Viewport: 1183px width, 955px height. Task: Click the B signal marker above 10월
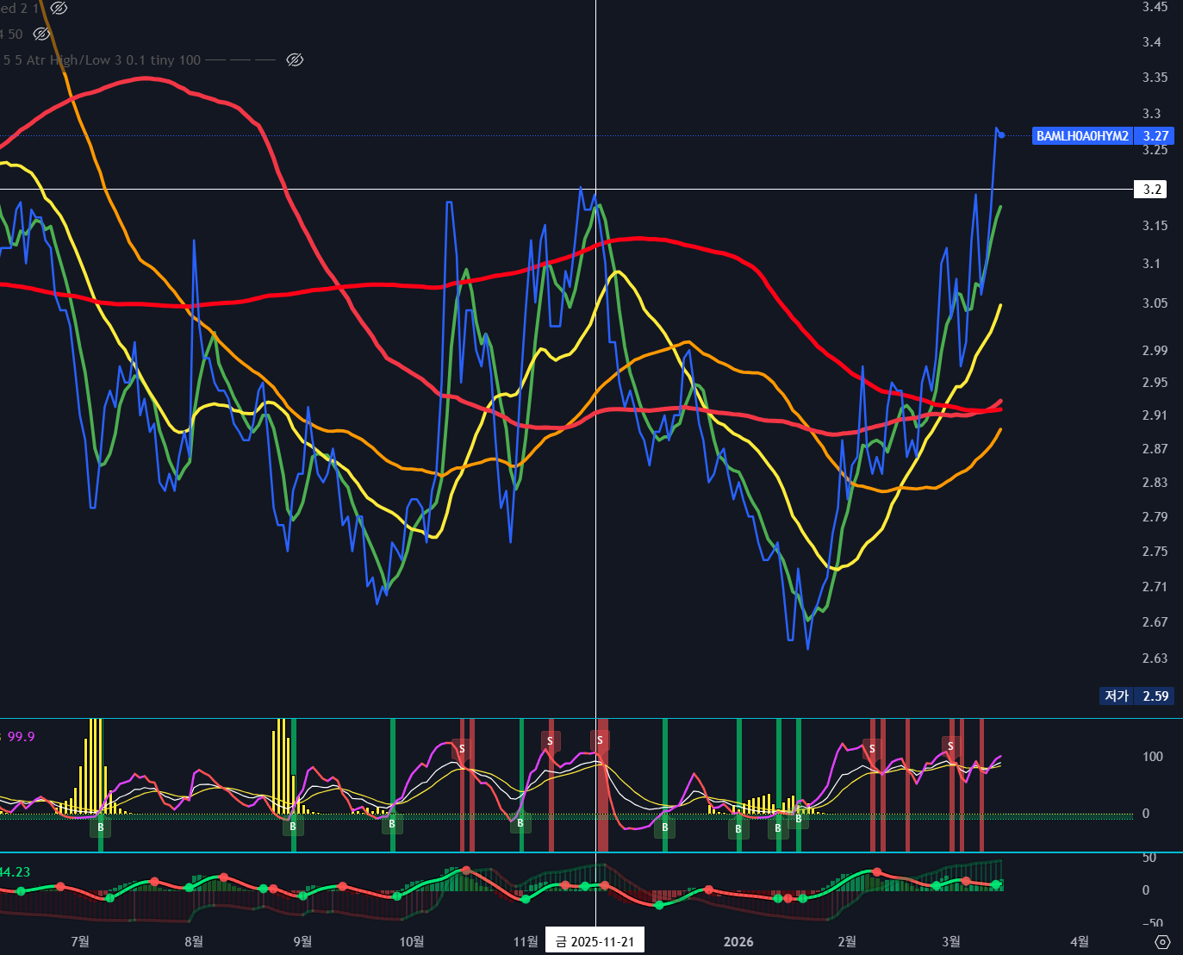click(x=392, y=824)
